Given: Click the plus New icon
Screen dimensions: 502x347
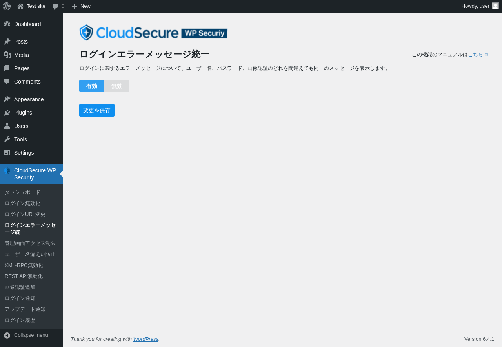Looking at the screenshot, I should (74, 6).
